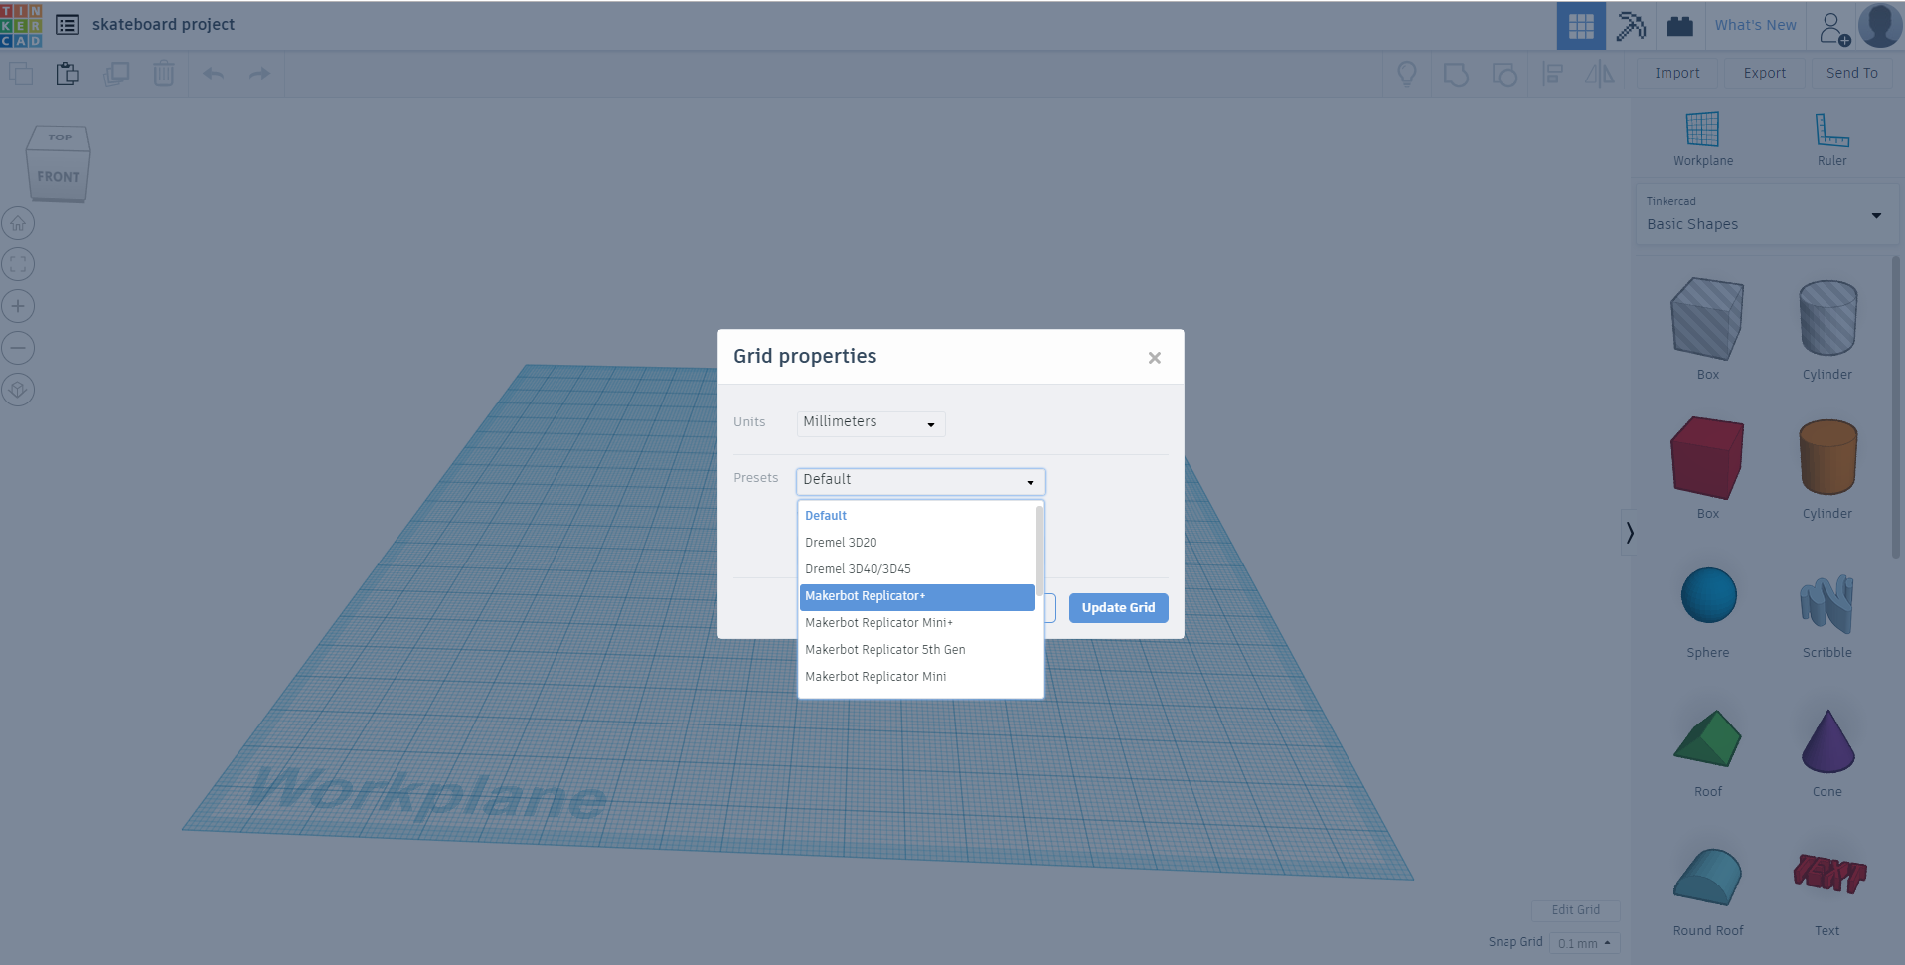Click the Update Grid button
This screenshot has width=1905, height=965.
pos(1118,608)
